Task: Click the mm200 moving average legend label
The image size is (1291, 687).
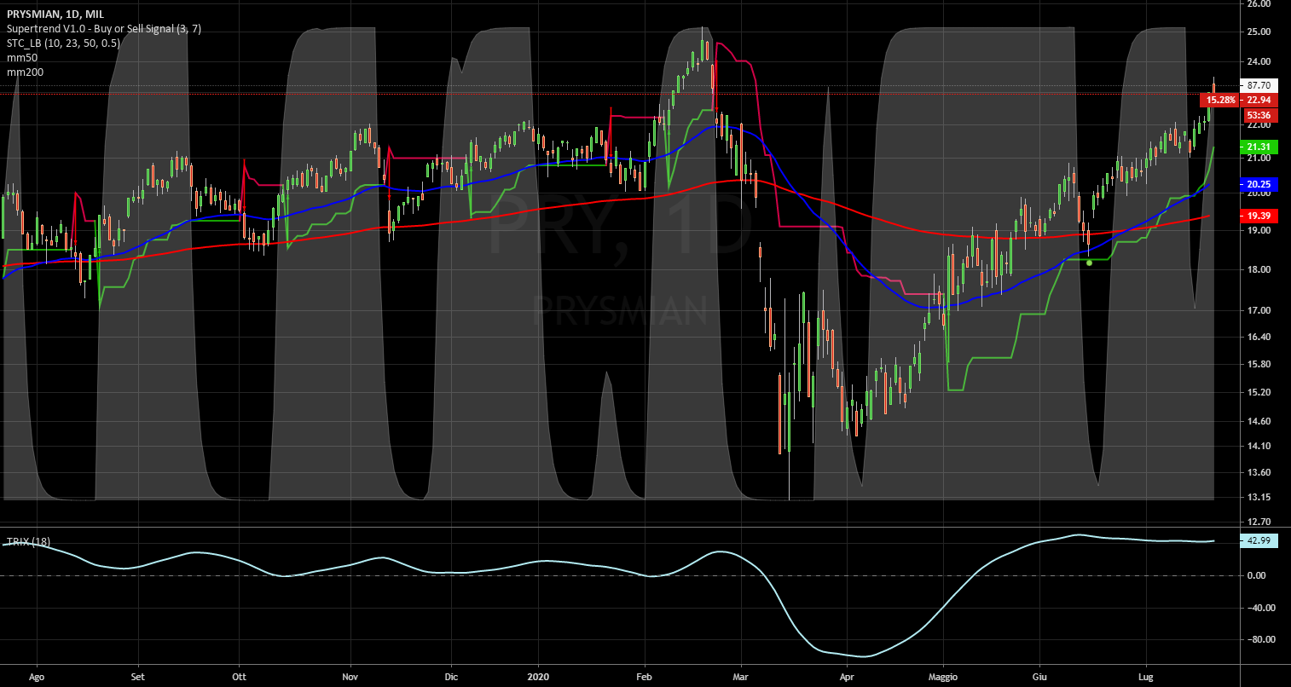Action: [25, 72]
